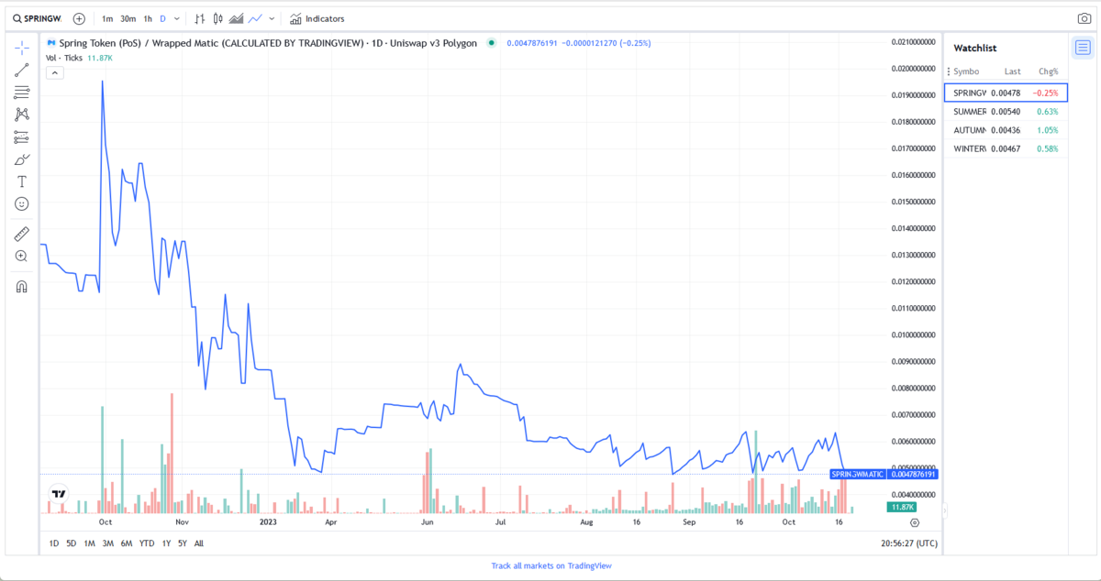Image resolution: width=1101 pixels, height=581 pixels.
Task: Open the Indicators dialog
Action: coord(317,18)
